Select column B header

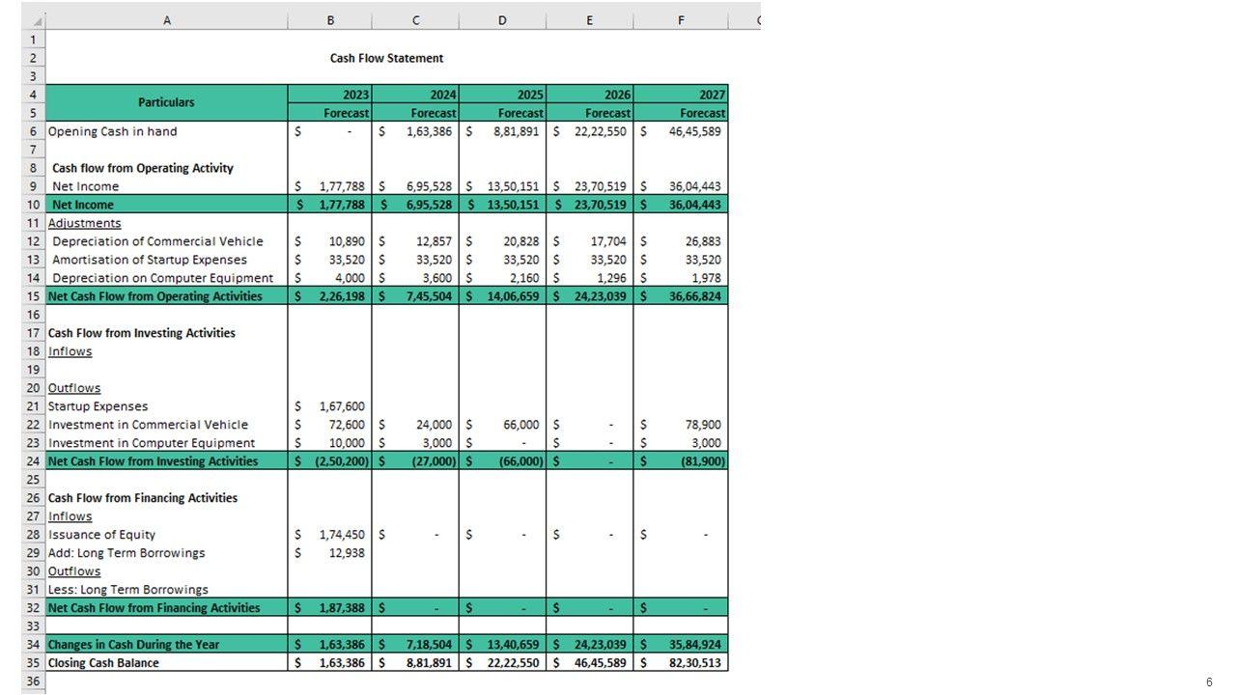coord(330,20)
